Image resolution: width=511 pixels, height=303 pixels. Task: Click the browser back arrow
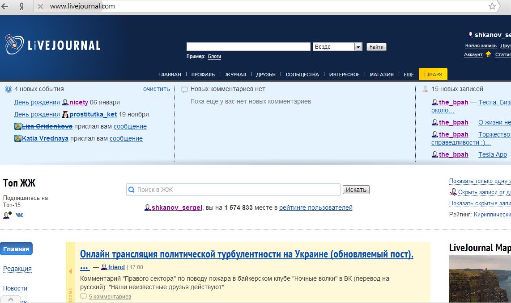pos(5,6)
